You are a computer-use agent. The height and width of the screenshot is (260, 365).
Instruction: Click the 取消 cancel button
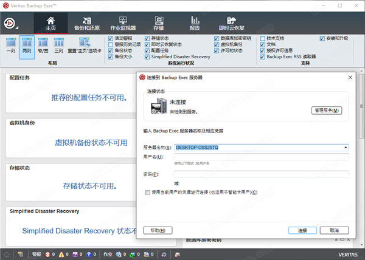click(x=334, y=230)
